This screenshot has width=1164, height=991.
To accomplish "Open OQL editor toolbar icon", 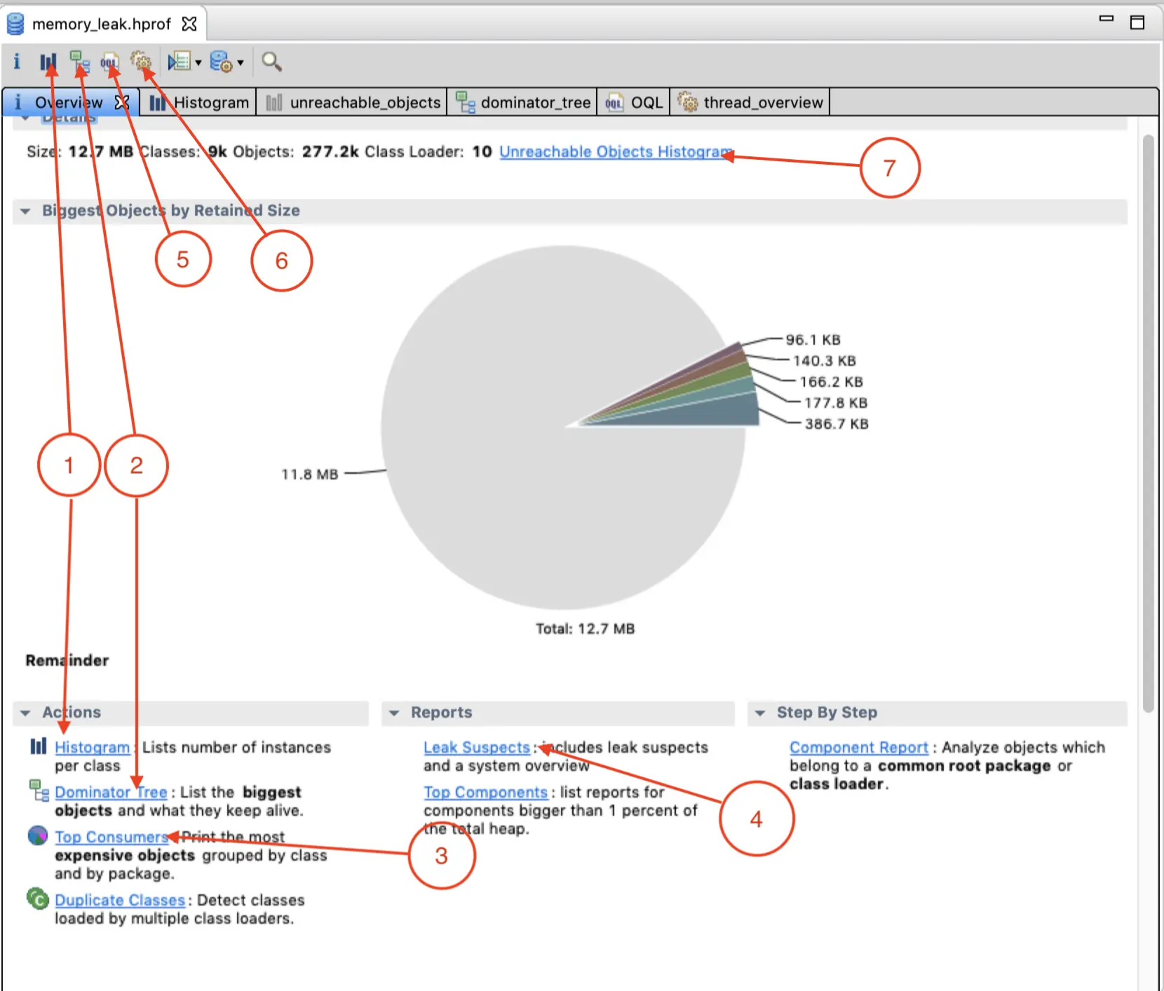I will pos(109,62).
